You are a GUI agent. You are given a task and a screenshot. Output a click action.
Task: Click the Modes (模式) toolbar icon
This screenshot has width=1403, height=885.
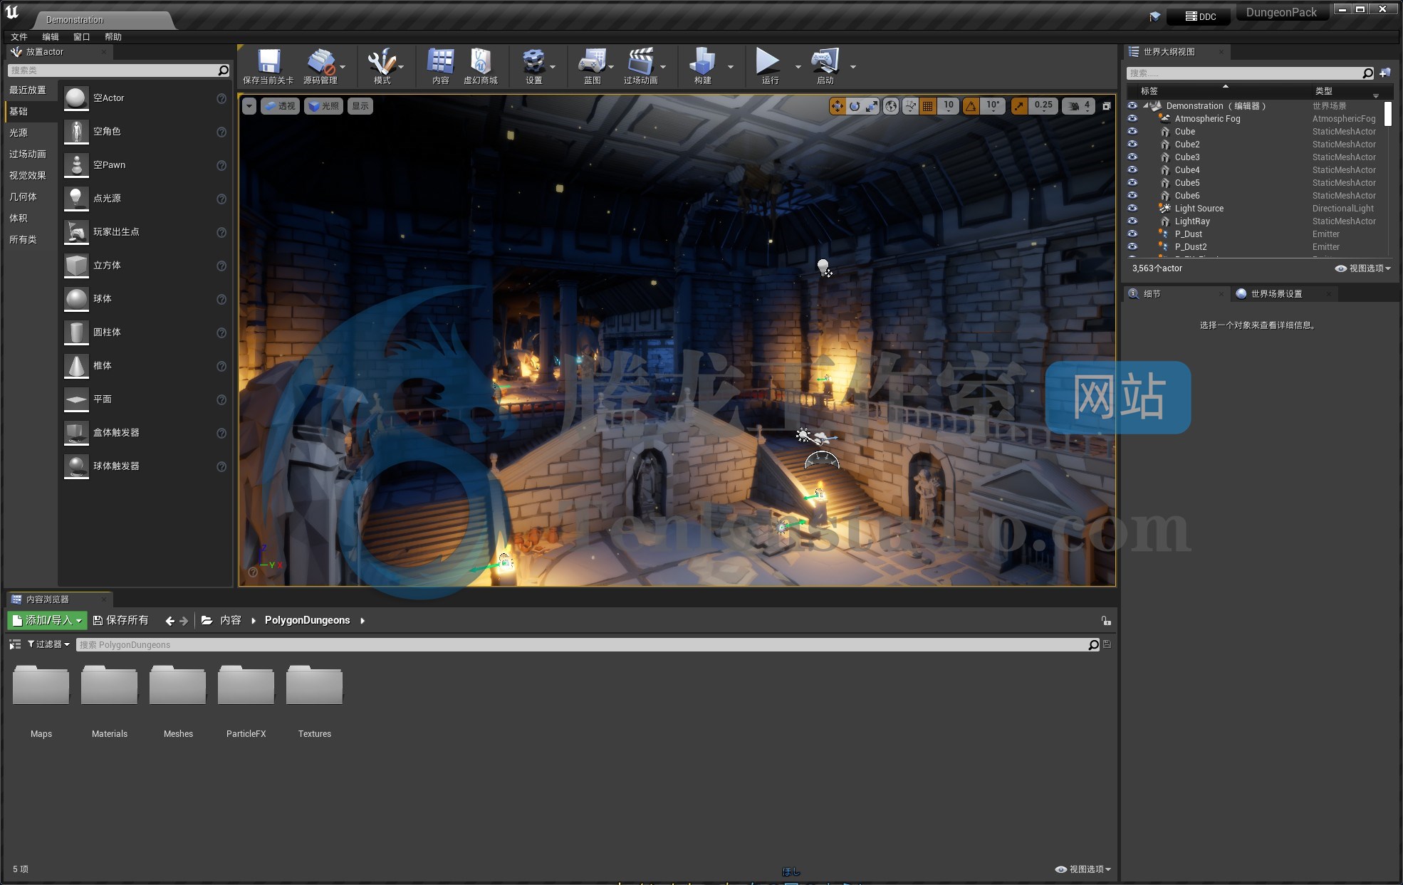(x=382, y=61)
